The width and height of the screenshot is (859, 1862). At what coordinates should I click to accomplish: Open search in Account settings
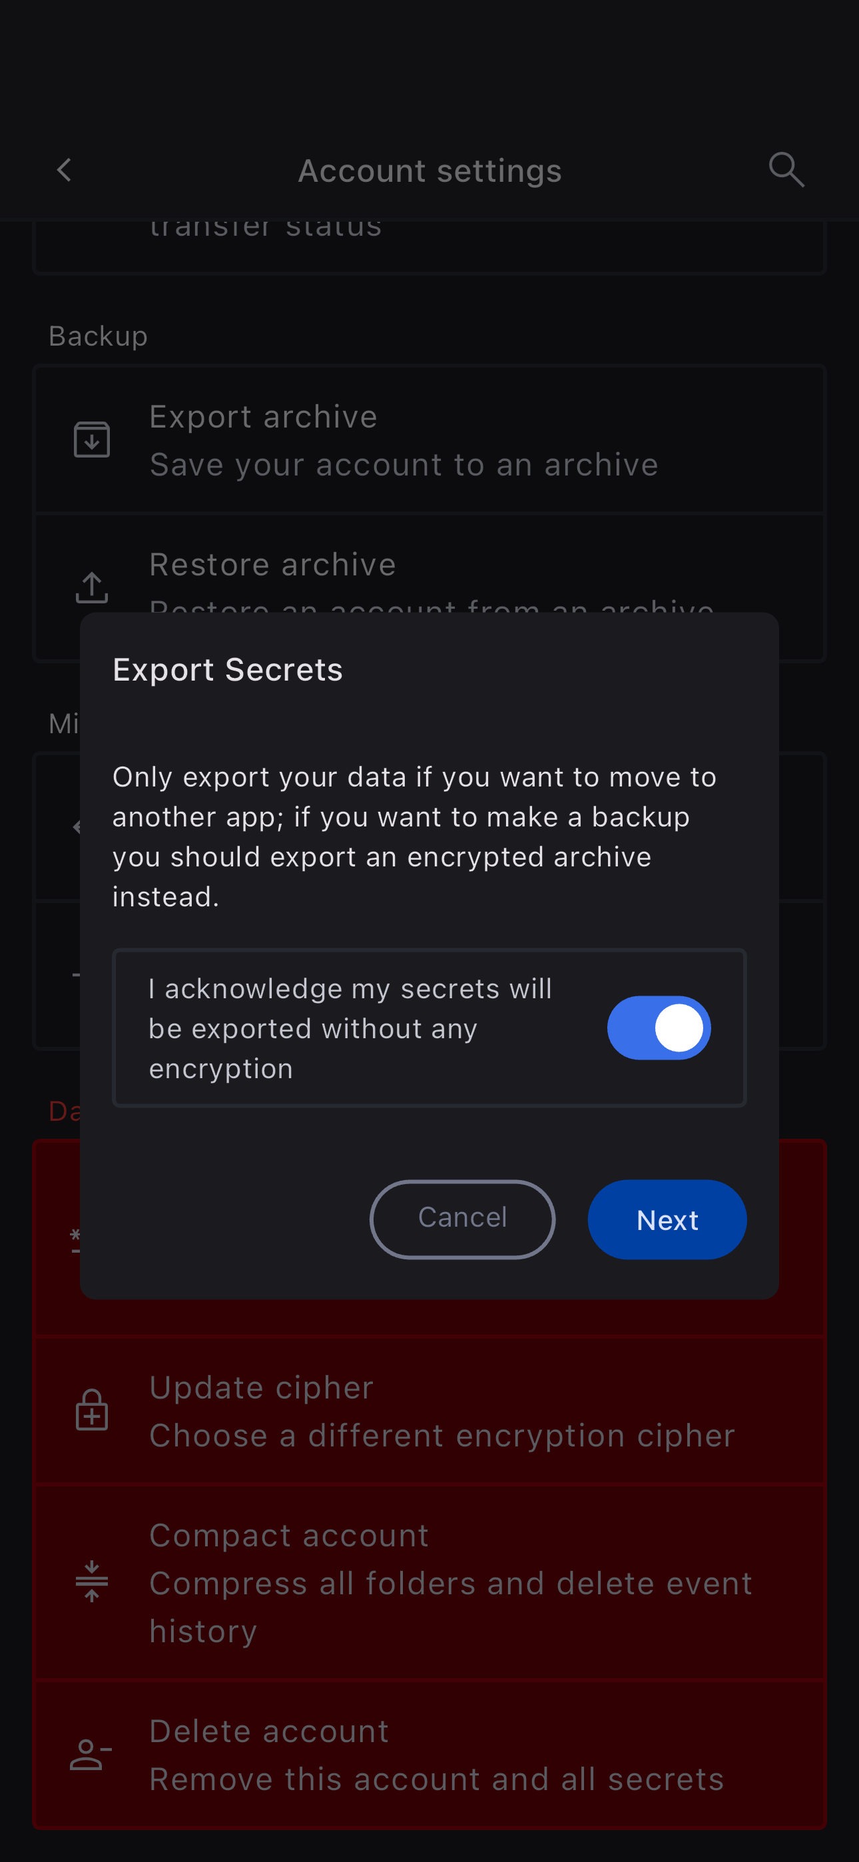click(786, 170)
